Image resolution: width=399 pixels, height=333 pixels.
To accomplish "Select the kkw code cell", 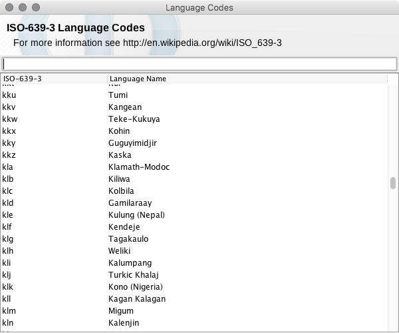I will [x=10, y=119].
